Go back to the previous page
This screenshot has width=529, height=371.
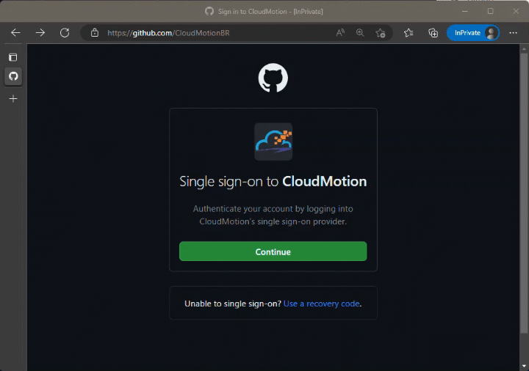coord(15,33)
